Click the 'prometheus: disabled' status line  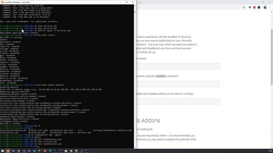(12, 80)
